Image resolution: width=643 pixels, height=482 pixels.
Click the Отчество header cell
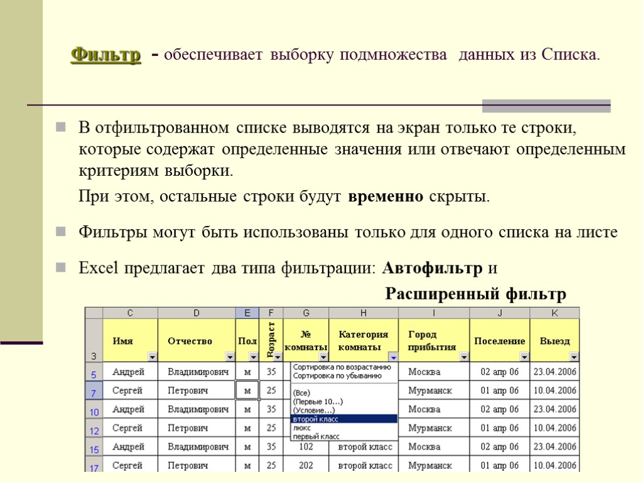(197, 341)
